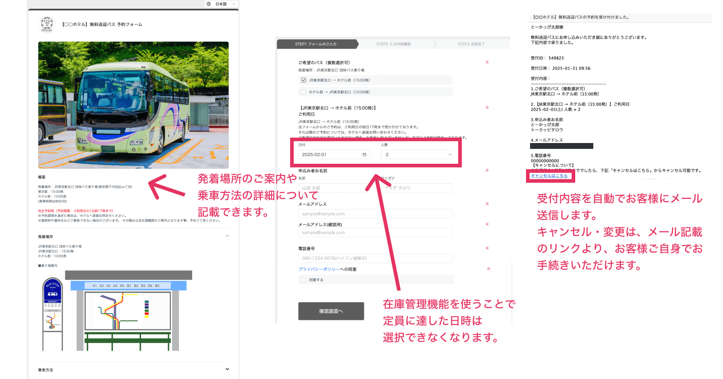Screen dimensions: 723x379
Task: Expand the 乗車方法 section chevron
Action: tap(227, 369)
